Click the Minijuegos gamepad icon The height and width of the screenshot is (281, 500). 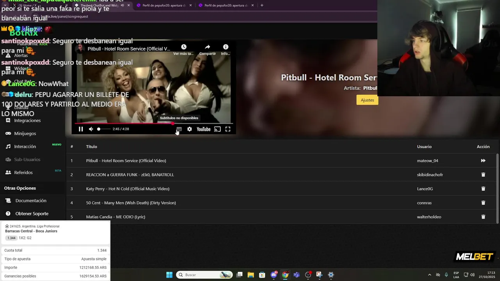click(8, 133)
